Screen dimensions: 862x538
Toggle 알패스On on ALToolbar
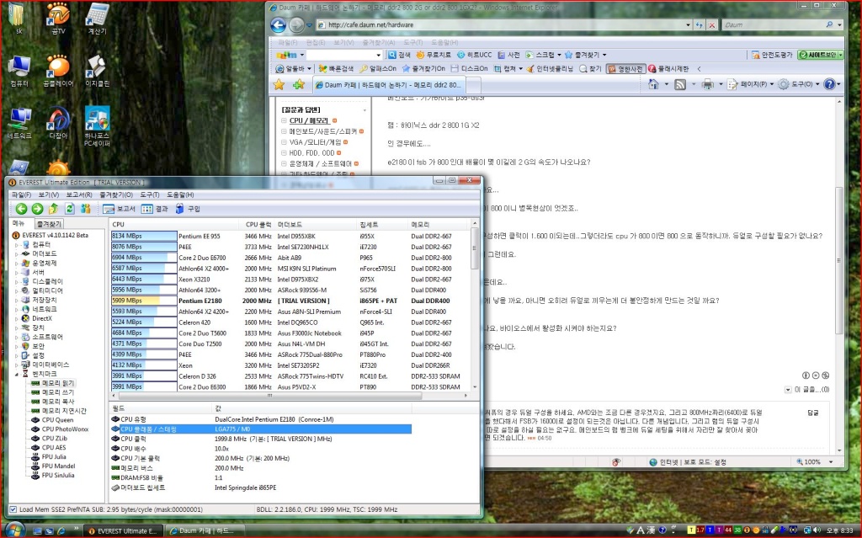(378, 69)
